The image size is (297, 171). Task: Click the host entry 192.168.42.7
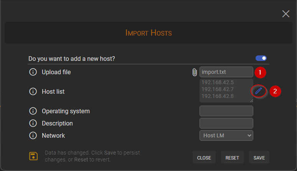click(218, 89)
